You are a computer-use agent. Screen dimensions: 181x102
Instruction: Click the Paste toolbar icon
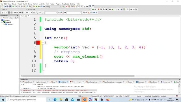(24, 7)
